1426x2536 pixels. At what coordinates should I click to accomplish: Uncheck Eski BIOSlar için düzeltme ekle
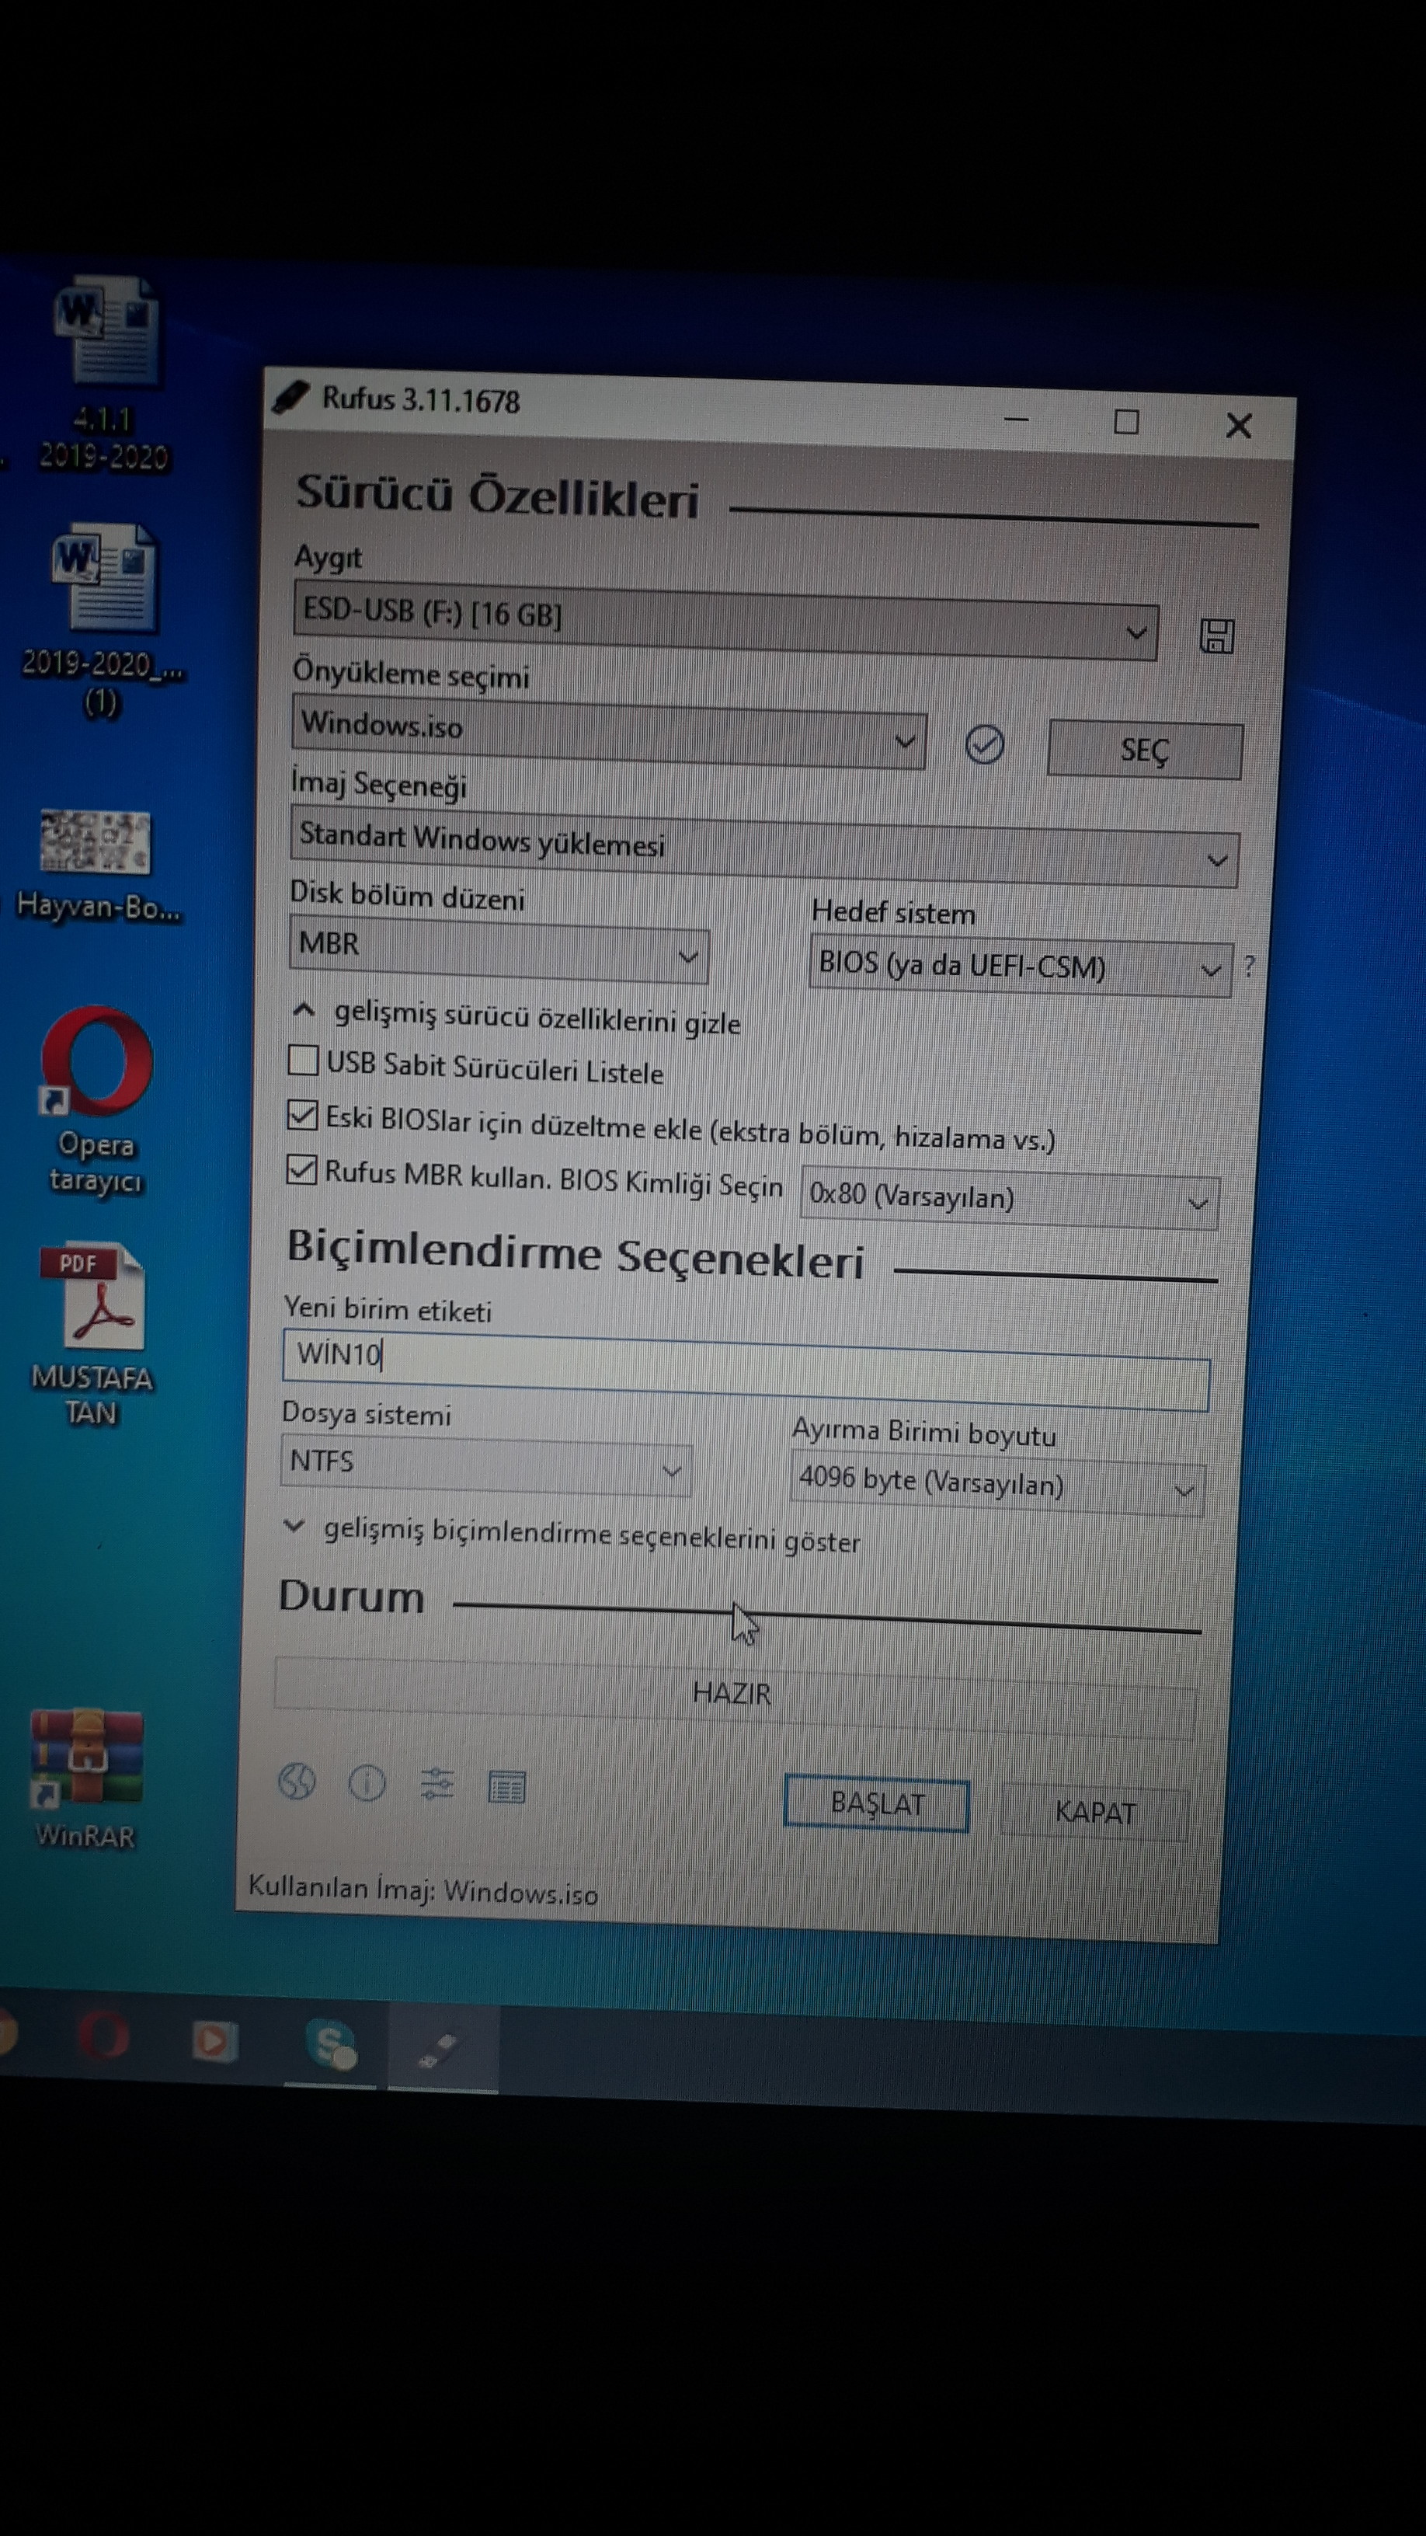tap(302, 1116)
